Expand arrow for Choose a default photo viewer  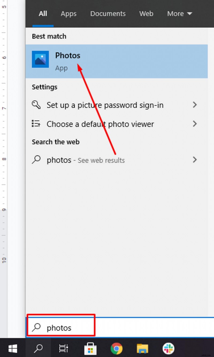click(195, 124)
